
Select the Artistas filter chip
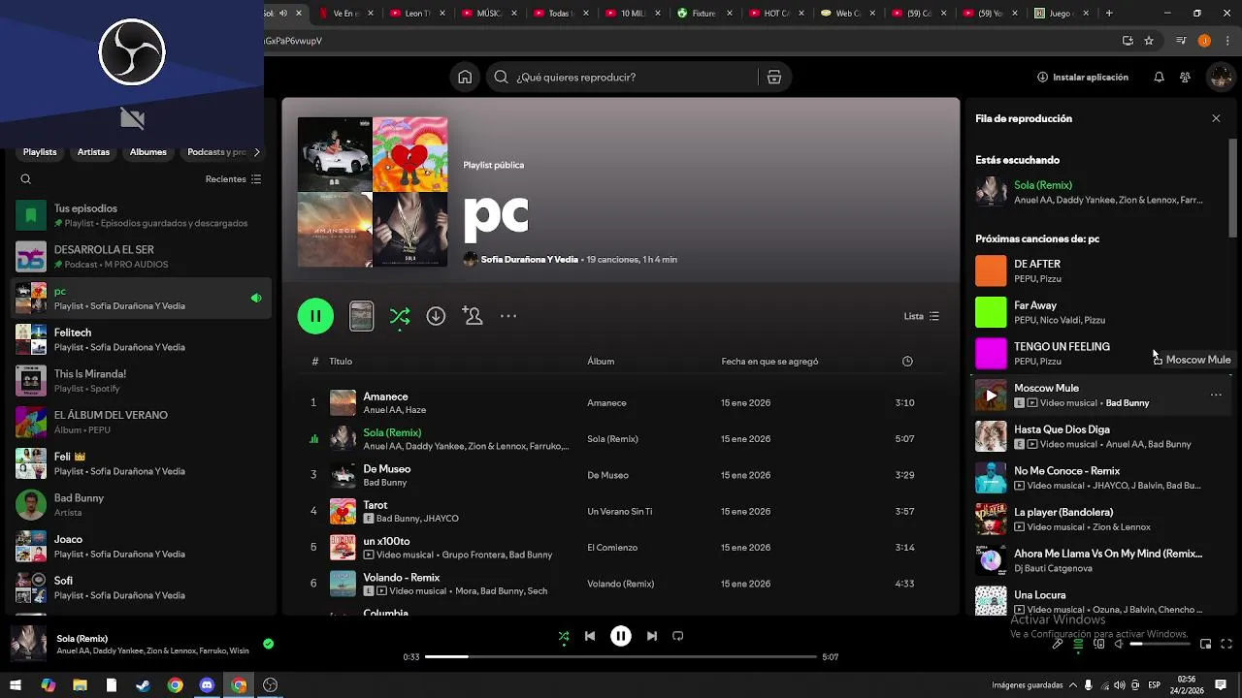(x=93, y=152)
